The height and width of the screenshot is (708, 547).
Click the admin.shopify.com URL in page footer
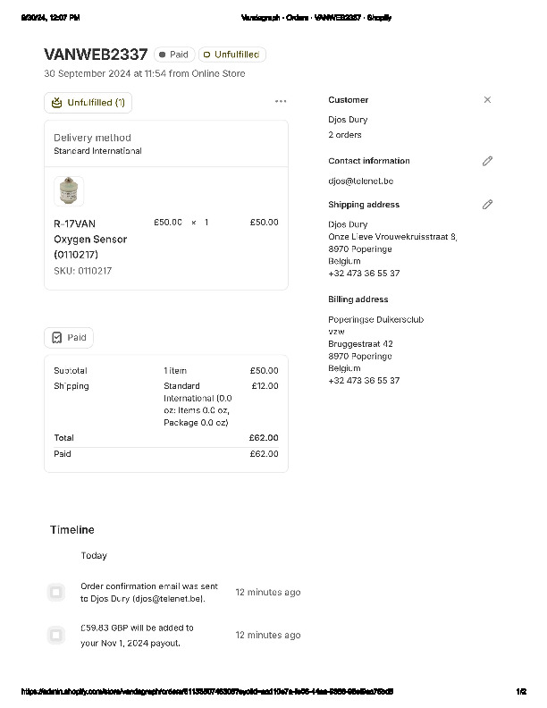pos(206,692)
